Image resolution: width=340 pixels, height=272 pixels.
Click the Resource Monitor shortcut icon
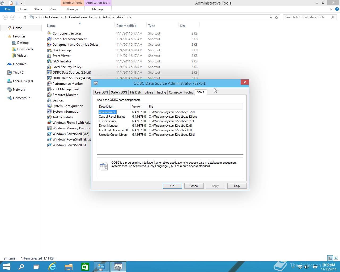pyautogui.click(x=49, y=95)
